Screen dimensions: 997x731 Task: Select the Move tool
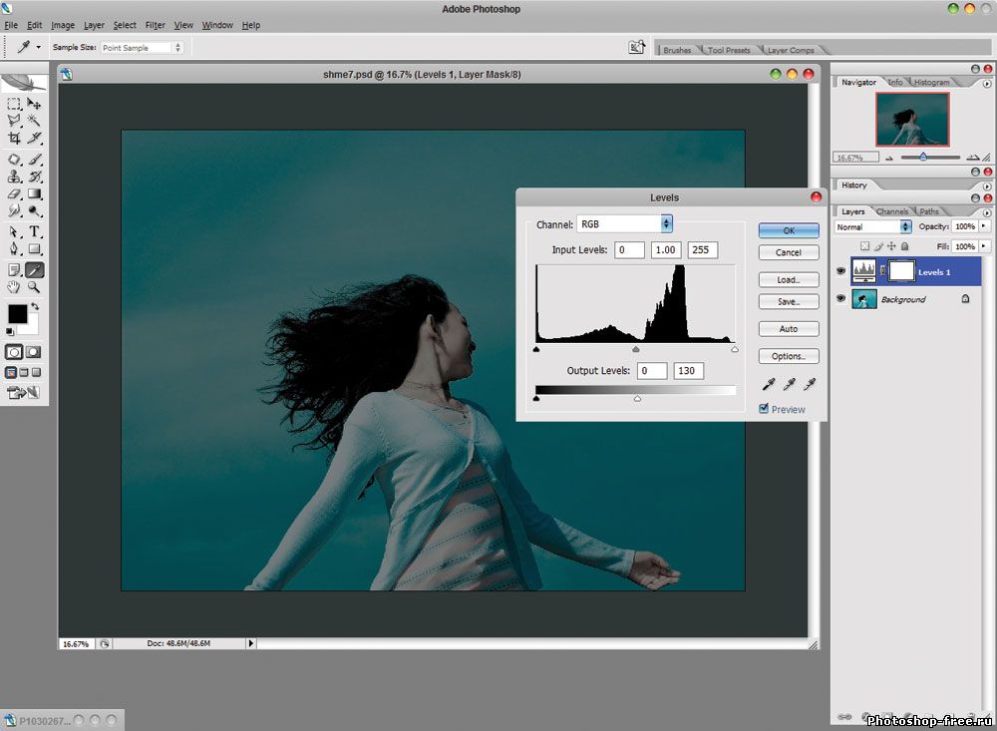point(34,104)
